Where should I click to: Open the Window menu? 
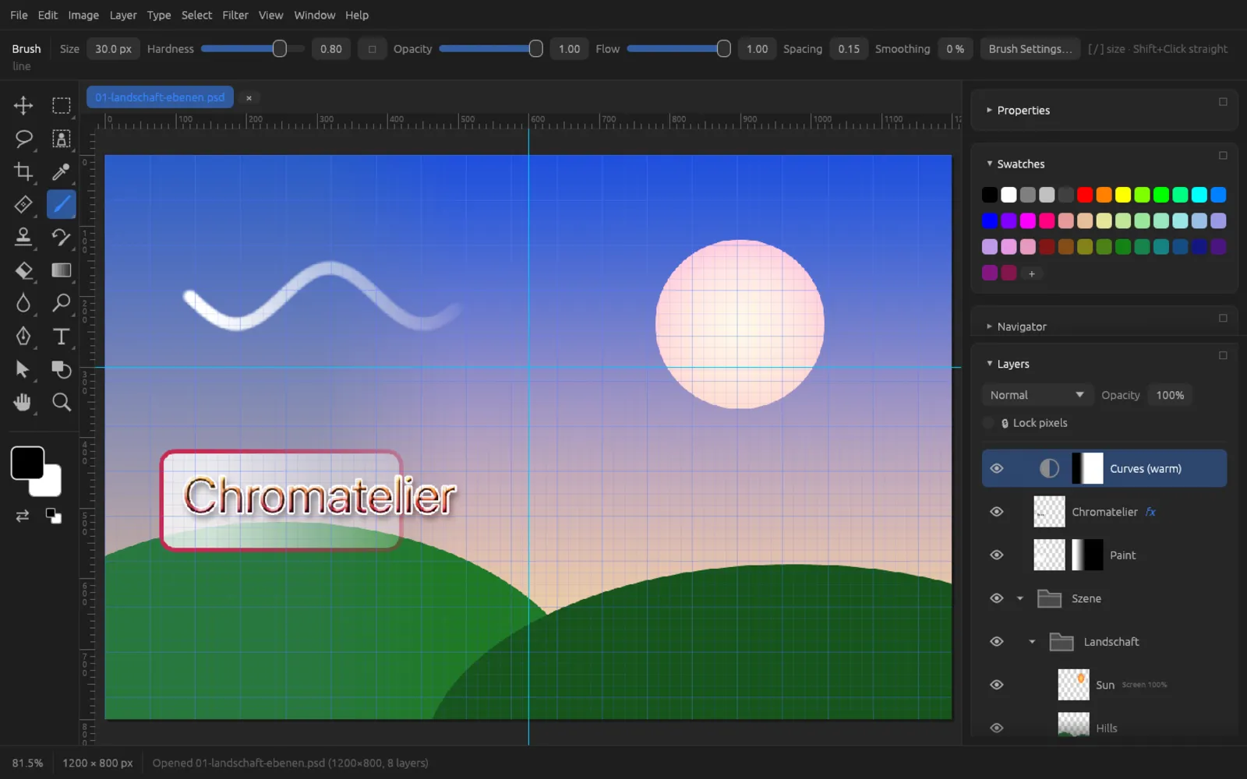(x=315, y=15)
